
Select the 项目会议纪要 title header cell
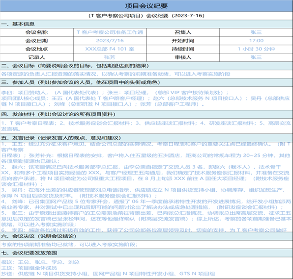click(x=146, y=6)
